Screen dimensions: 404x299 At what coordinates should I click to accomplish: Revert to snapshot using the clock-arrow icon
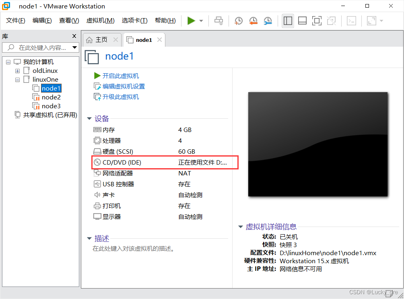click(x=253, y=21)
